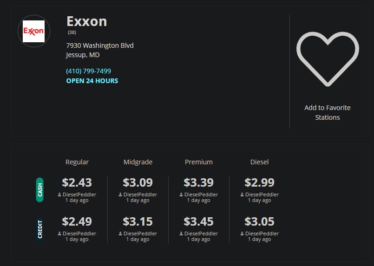The height and width of the screenshot is (266, 374).
Task: Click the Regular credit price $2.49
Action: 77,222
